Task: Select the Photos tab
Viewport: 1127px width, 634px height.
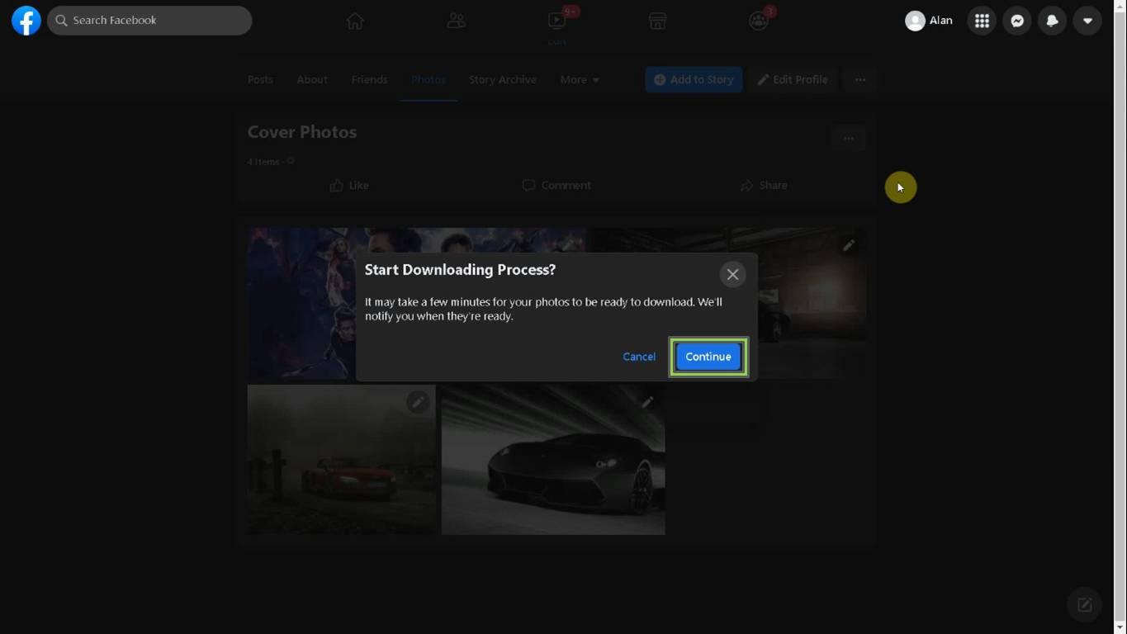Action: pos(429,79)
